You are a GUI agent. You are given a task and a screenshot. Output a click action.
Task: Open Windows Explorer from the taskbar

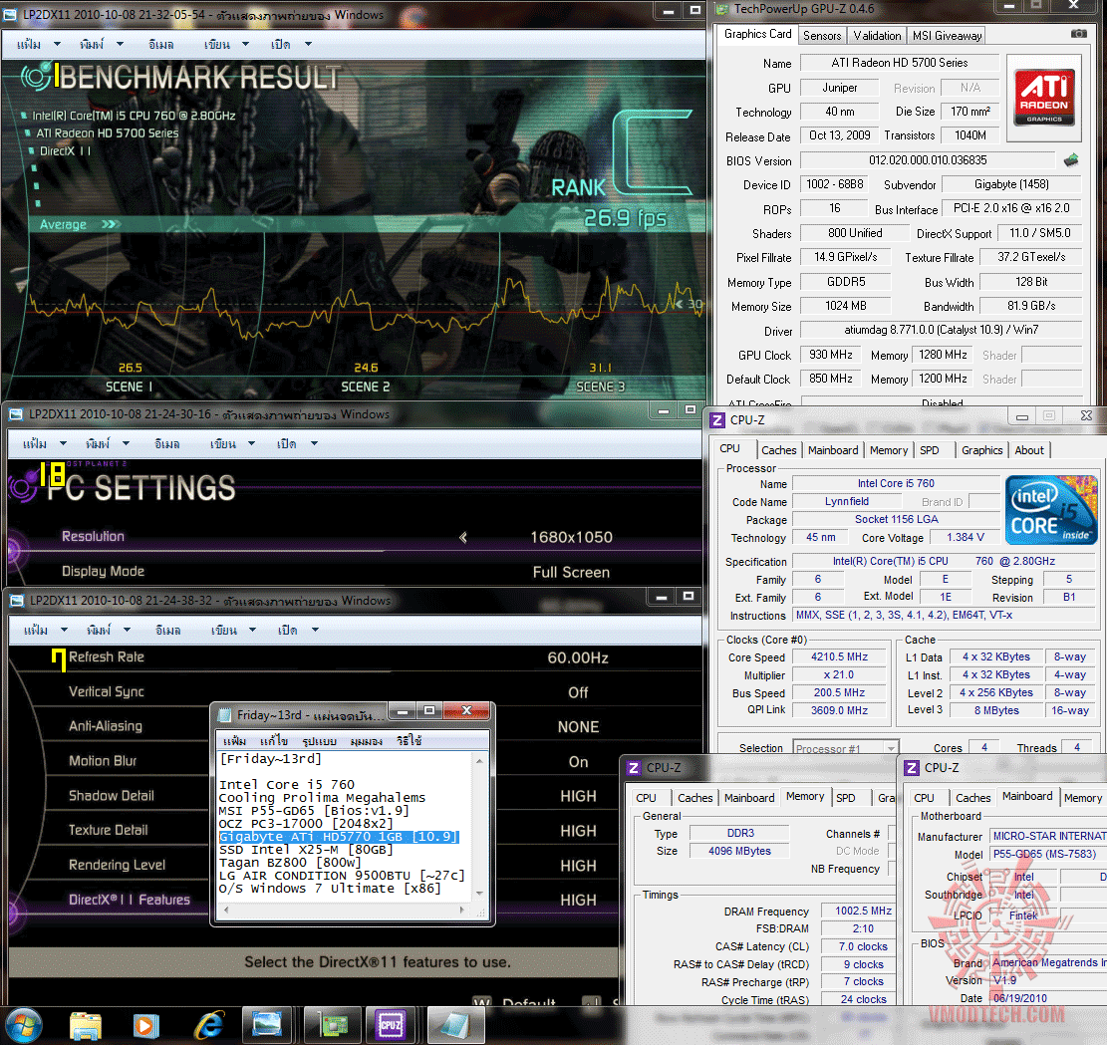click(x=86, y=1025)
